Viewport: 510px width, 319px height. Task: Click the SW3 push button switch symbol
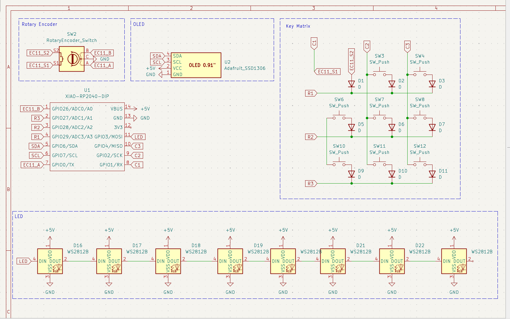tap(379, 74)
